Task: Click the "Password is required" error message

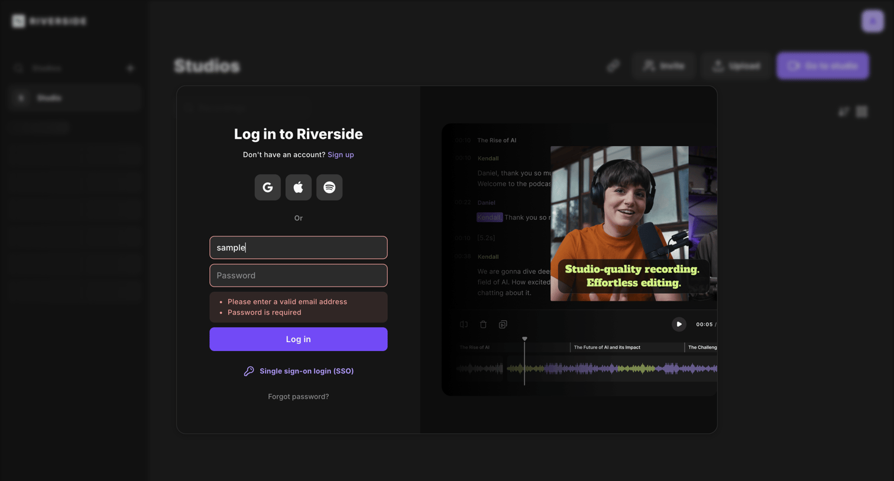Action: point(264,313)
